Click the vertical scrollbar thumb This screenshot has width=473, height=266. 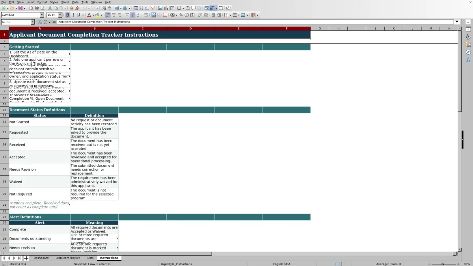pyautogui.click(x=460, y=71)
